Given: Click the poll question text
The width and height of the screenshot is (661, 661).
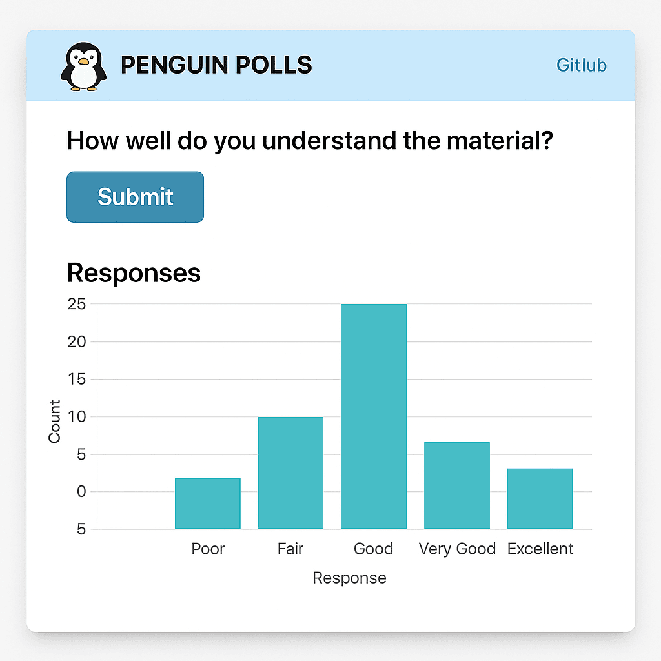Looking at the screenshot, I should (x=310, y=140).
